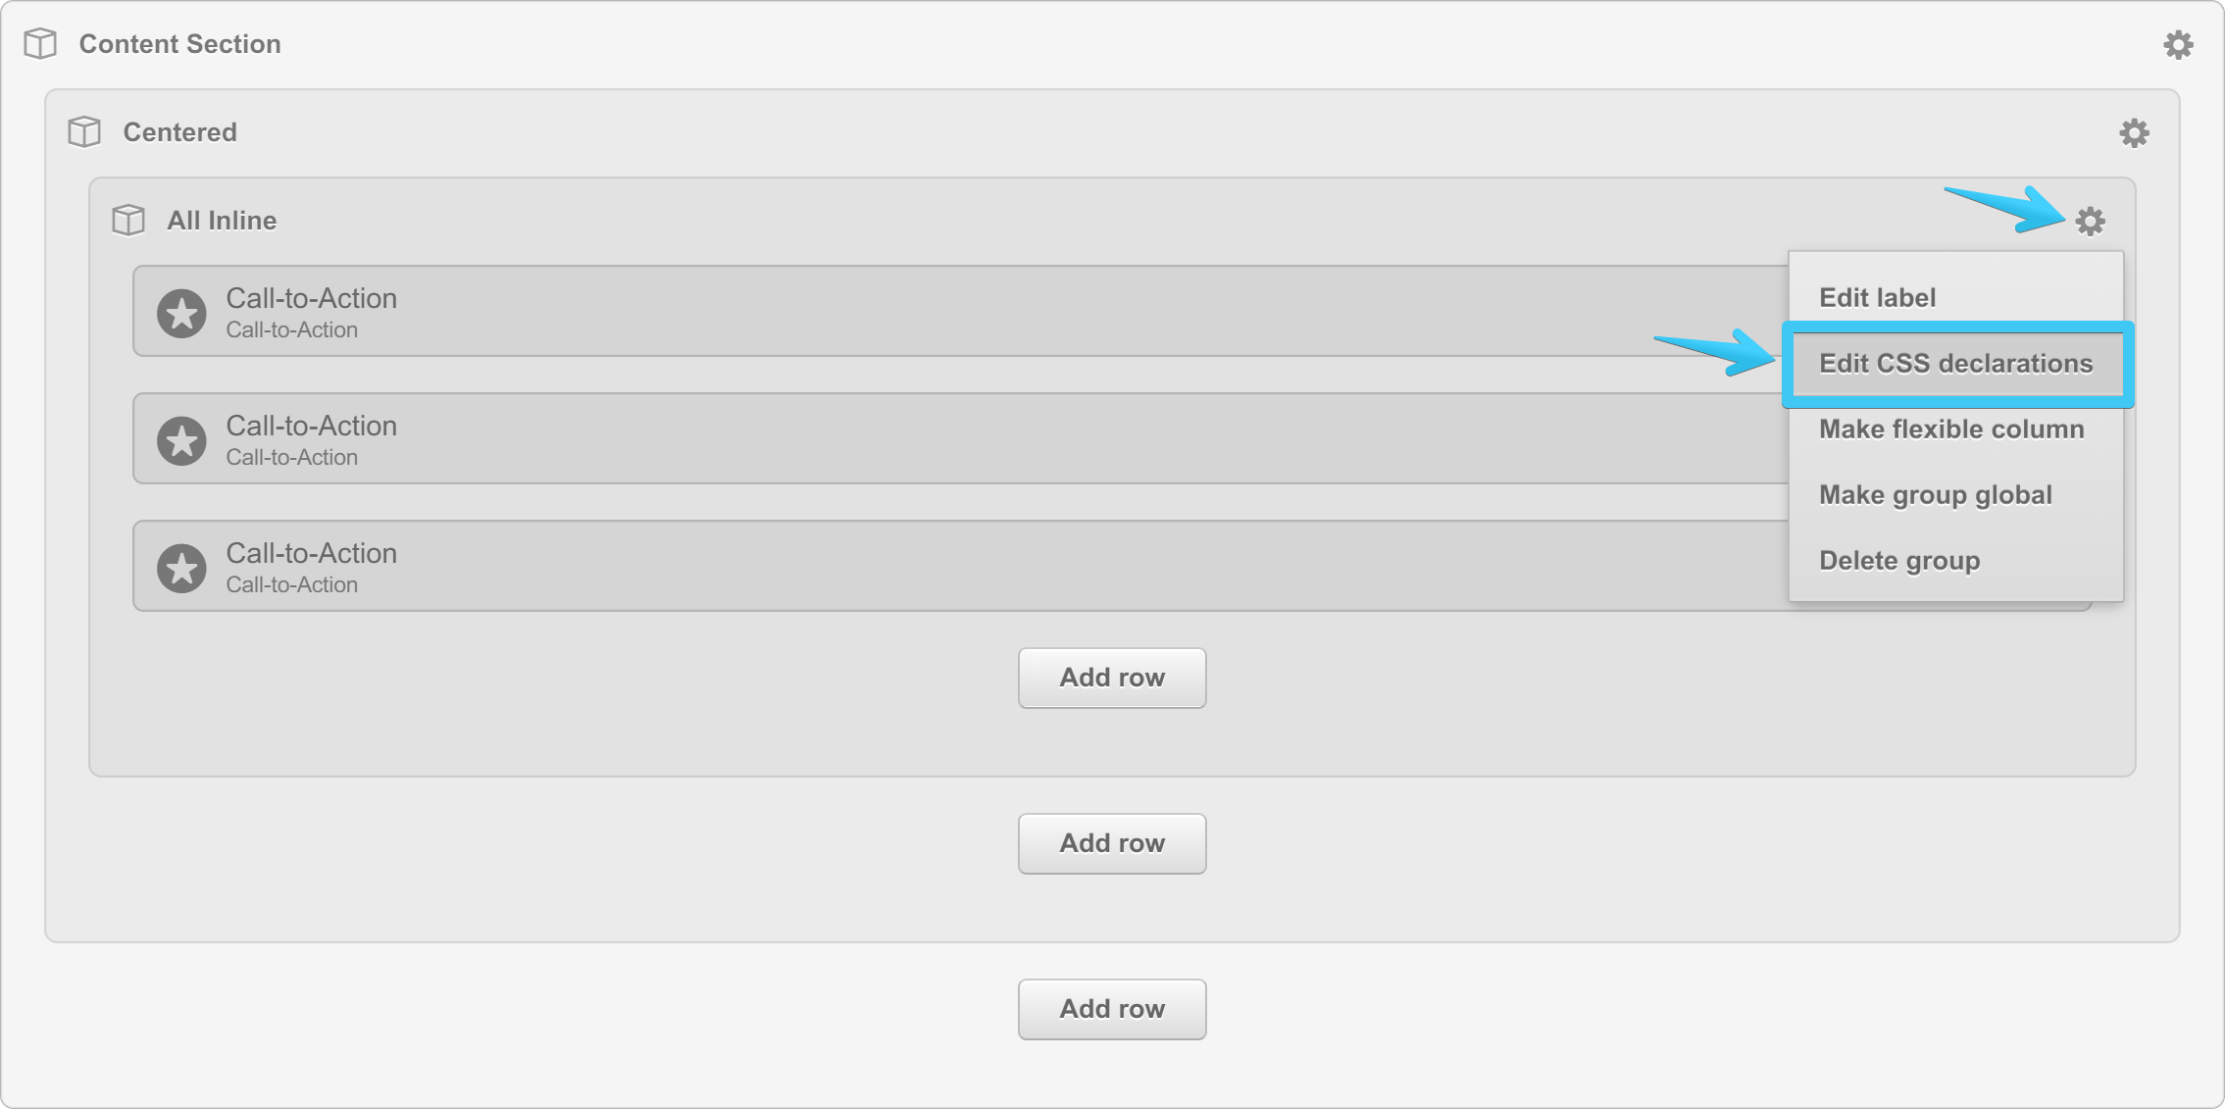This screenshot has width=2225, height=1109.
Task: Click the first Call-to-Action star icon
Action: pyautogui.click(x=182, y=313)
